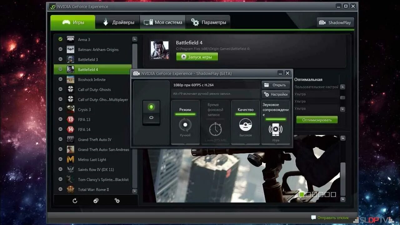
Task: Select the Оптимальная column header
Action: click(308, 79)
